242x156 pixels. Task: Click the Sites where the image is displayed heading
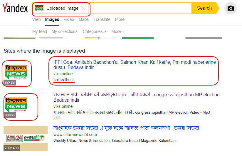point(44,51)
